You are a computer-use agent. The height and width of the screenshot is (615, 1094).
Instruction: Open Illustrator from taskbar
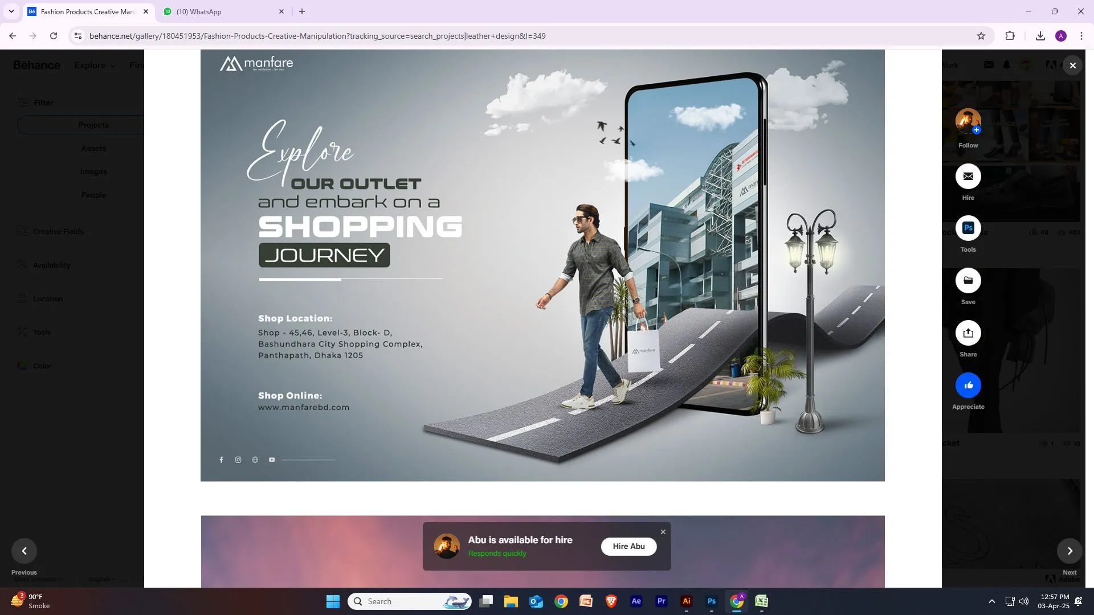[687, 601]
